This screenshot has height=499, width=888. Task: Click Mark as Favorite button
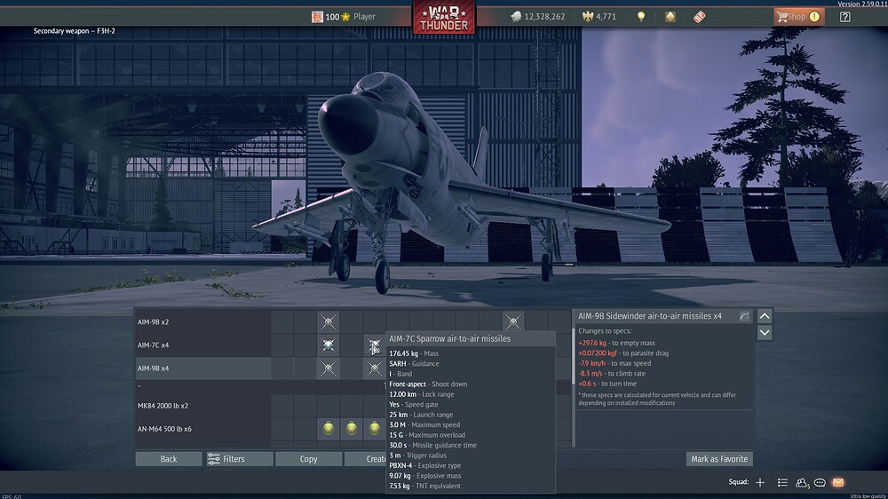(x=719, y=459)
